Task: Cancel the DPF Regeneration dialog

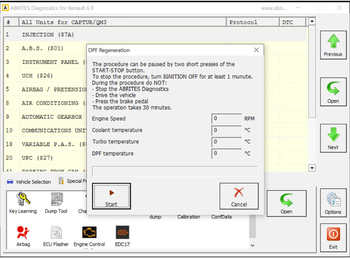Action: 239,196
